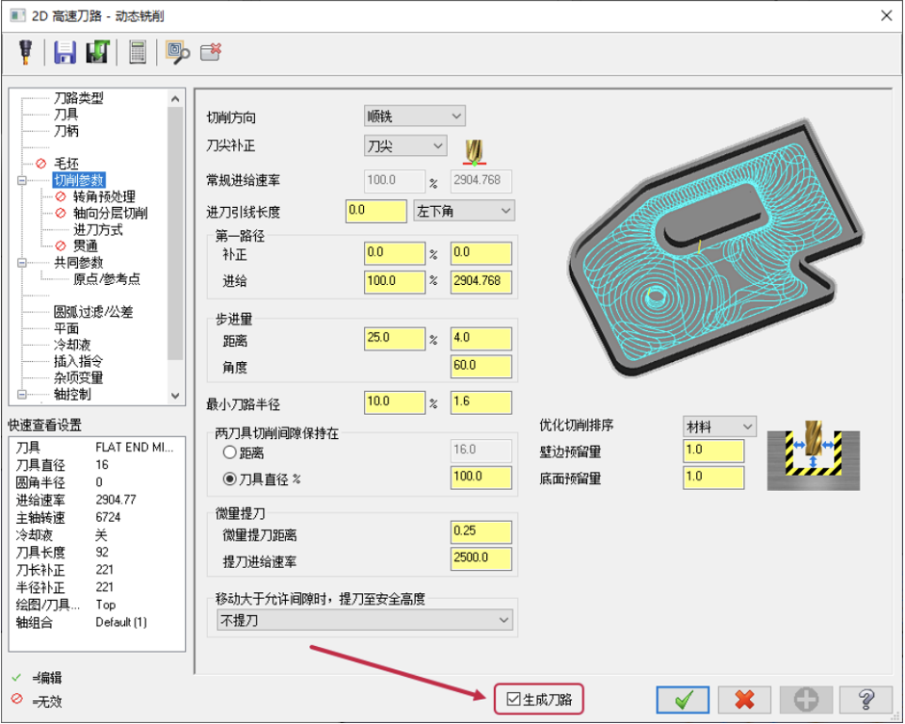Click the tool manager end mill icon
Image resolution: width=905 pixels, height=724 pixels.
pos(25,52)
